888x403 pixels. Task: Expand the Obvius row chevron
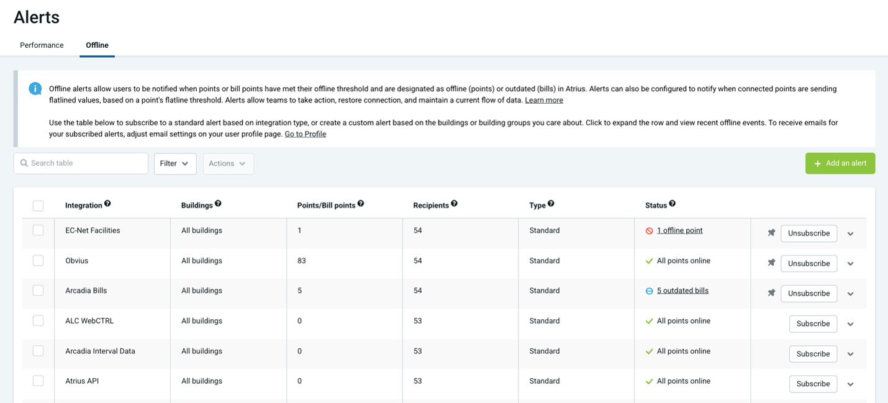click(851, 263)
